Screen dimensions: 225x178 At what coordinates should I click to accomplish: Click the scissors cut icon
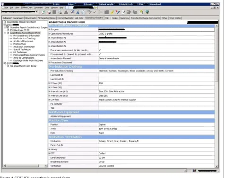tap(78, 12)
